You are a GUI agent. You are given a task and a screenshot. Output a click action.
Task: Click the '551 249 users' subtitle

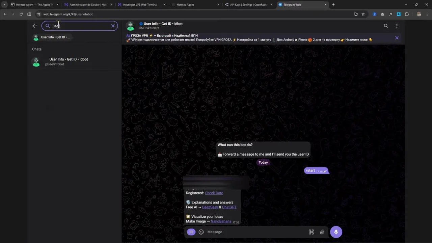point(149,28)
